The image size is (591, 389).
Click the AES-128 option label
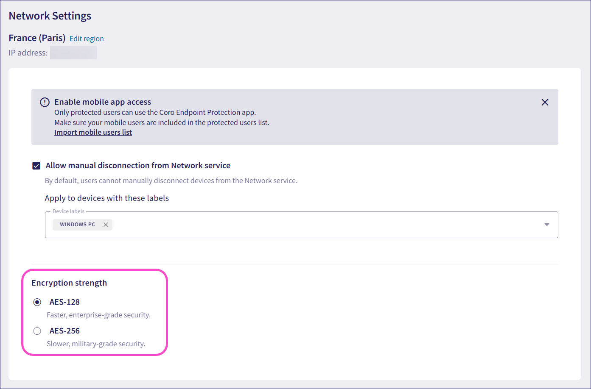[64, 302]
